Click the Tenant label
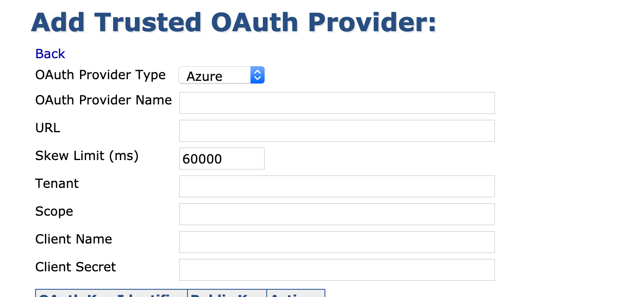This screenshot has width=619, height=297. point(57,184)
